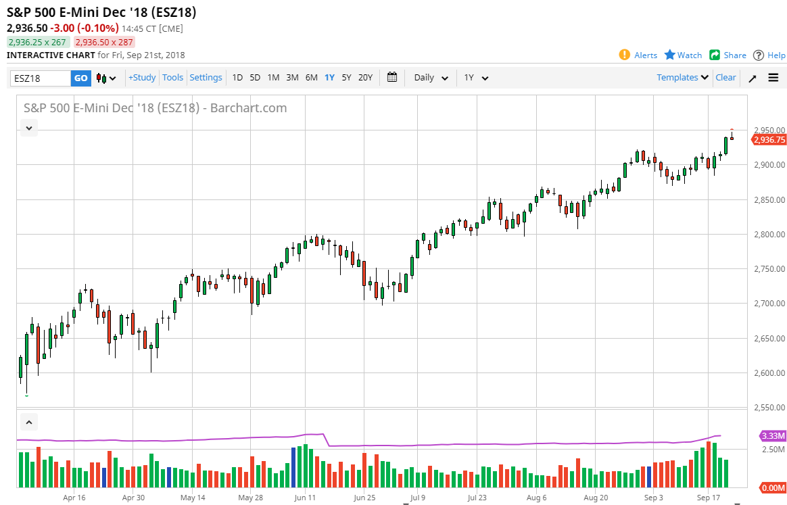Switch to the 20Y timeframe
Screen dimensions: 787x505
point(365,78)
